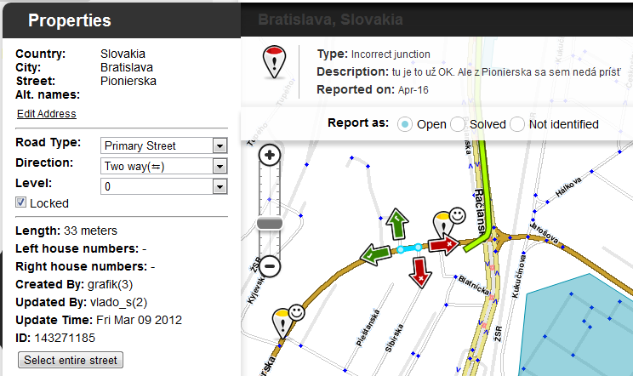
Task: Select the update request pin near Račianska
Action: coord(443,224)
